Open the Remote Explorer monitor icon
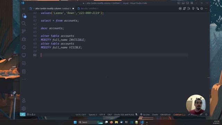Screen dimensions: 222x125 [24, 55]
